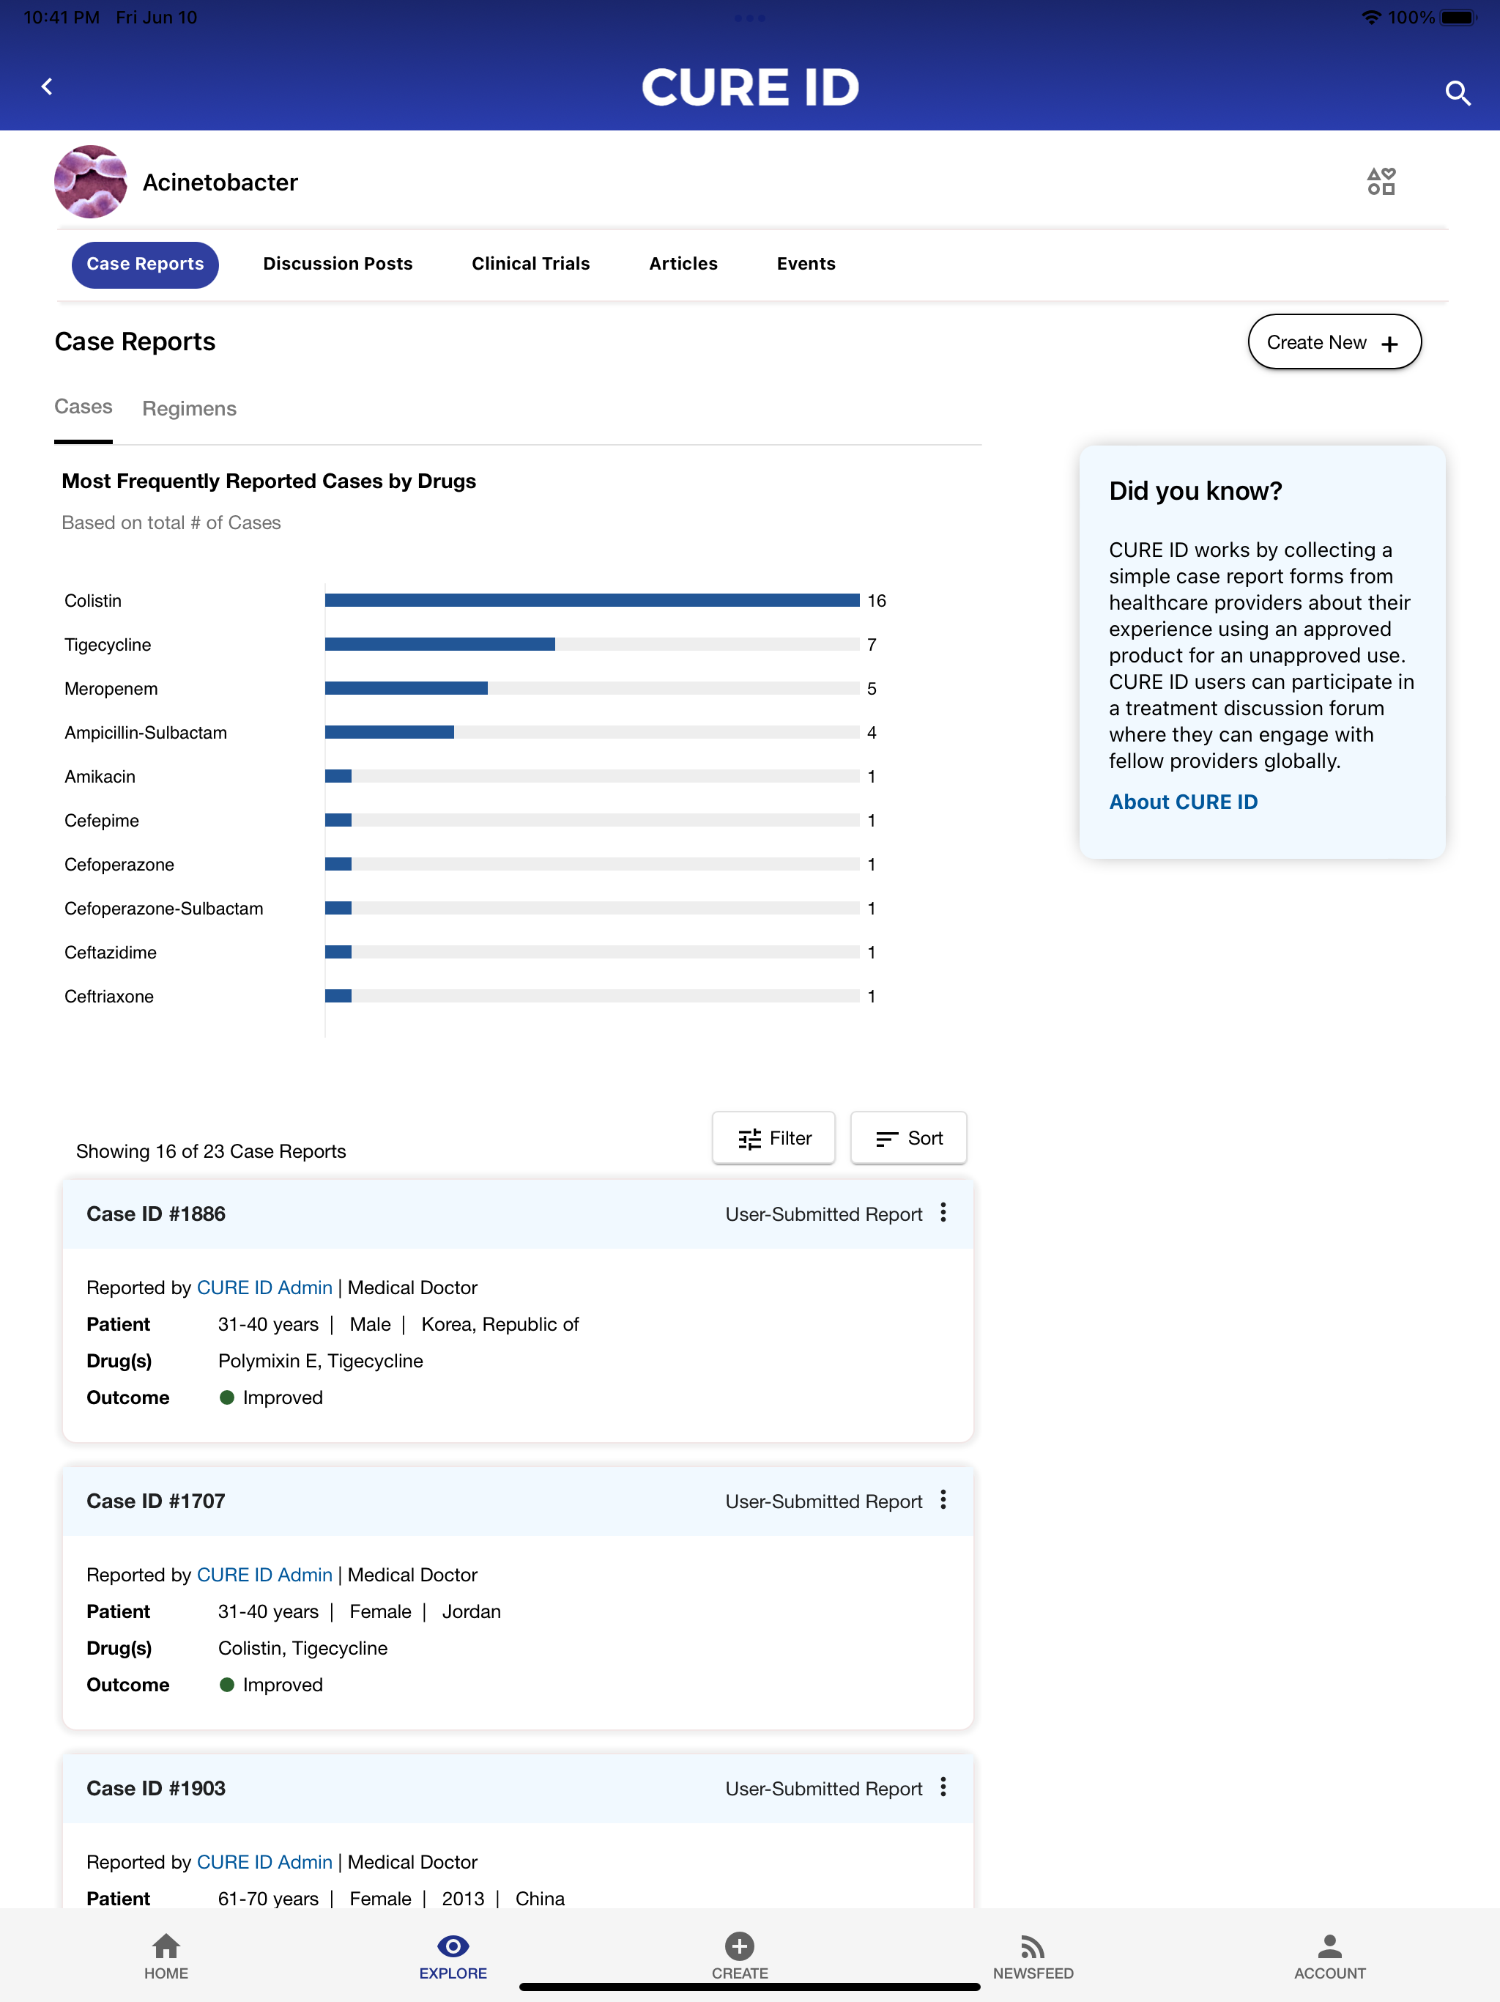Switch to the Regimens sub-tab
This screenshot has height=2002, width=1500.
click(189, 409)
